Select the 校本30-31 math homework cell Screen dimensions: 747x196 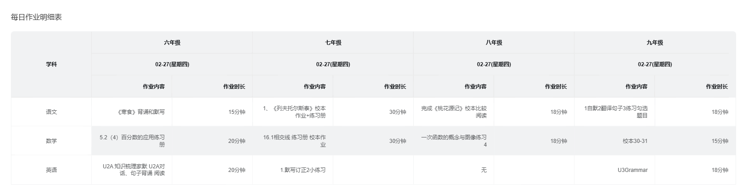[635, 141]
